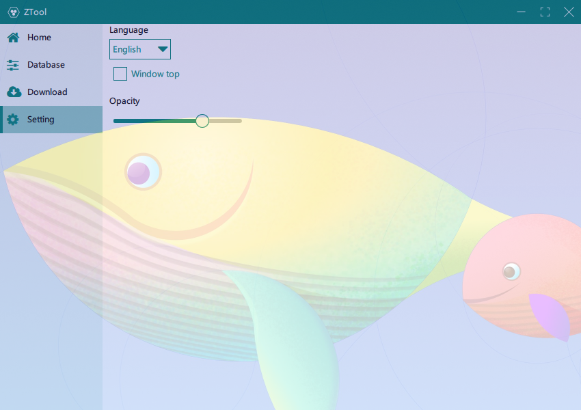The height and width of the screenshot is (410, 581).
Task: Click the Language dropdown arrow
Action: tap(163, 49)
